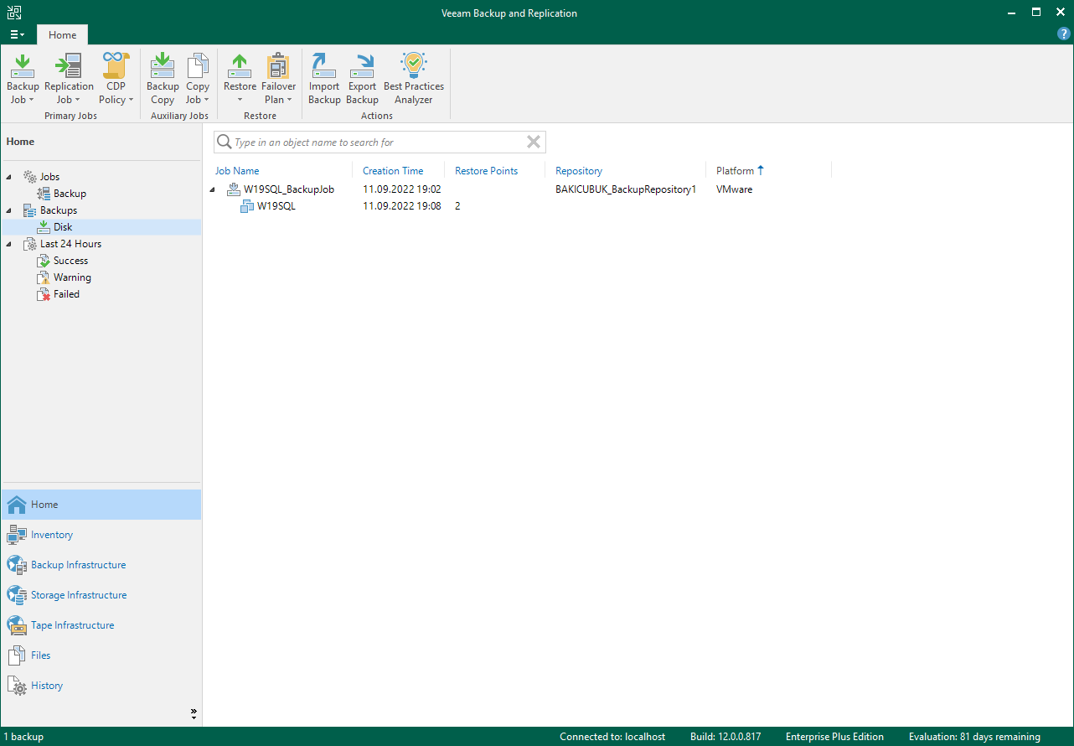Sort by Job Name column
This screenshot has width=1074, height=746.
237,171
